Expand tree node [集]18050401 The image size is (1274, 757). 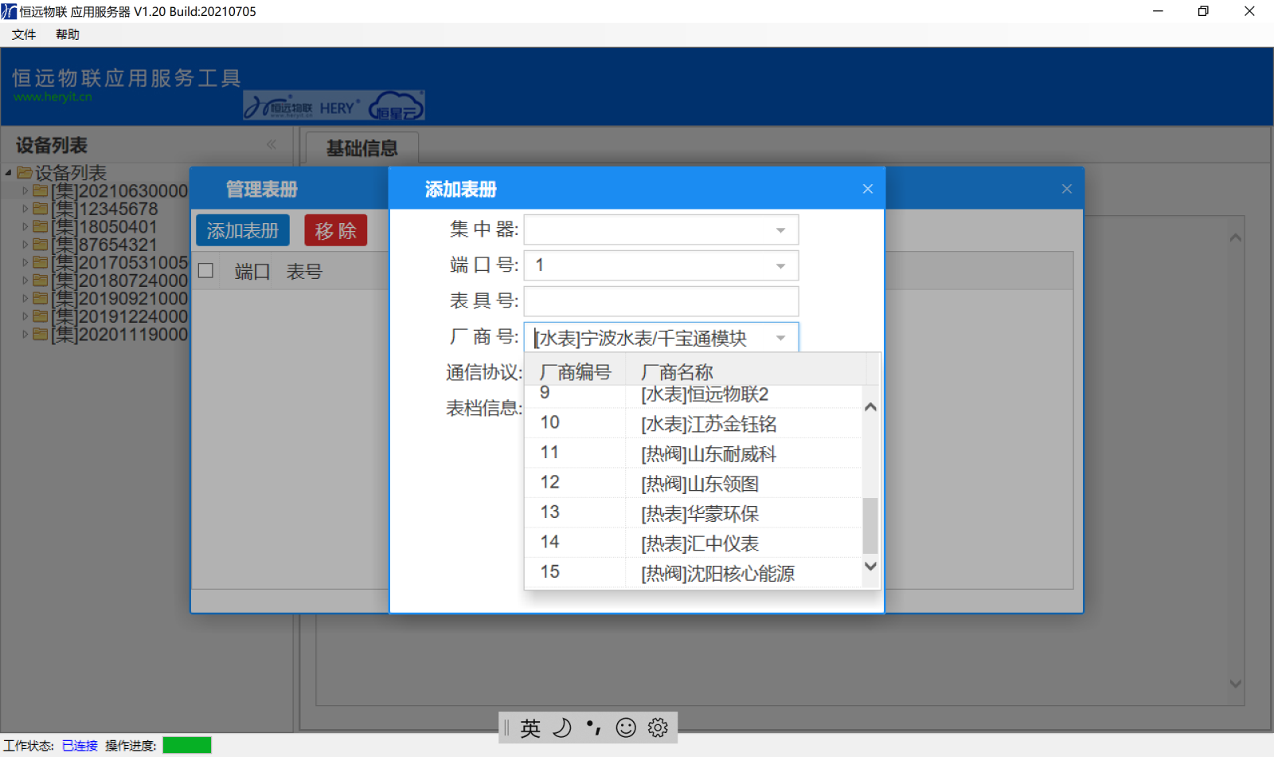click(25, 226)
